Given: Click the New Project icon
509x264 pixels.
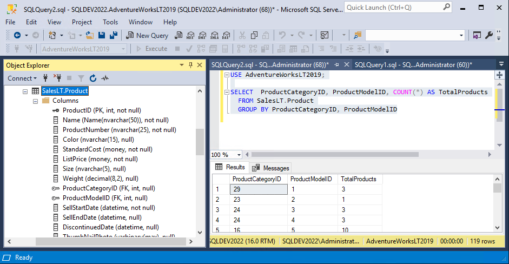Looking at the screenshot, I should tap(52, 35).
